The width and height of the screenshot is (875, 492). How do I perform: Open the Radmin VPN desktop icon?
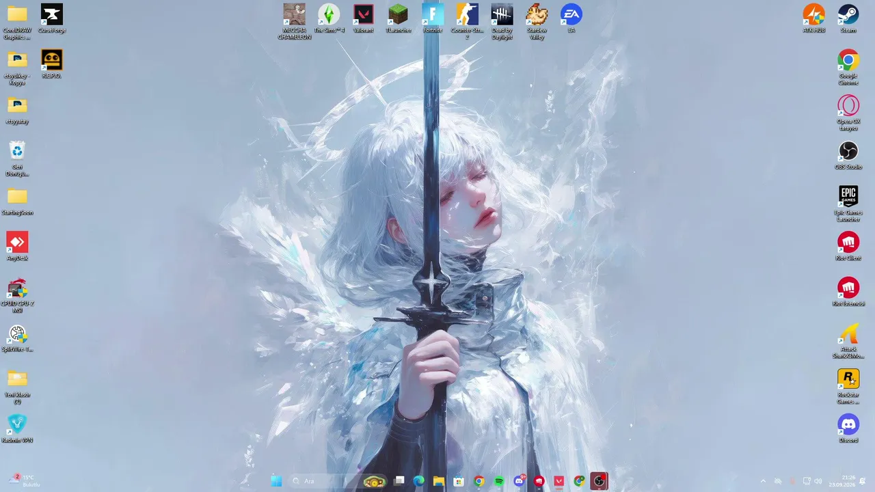coord(17,428)
